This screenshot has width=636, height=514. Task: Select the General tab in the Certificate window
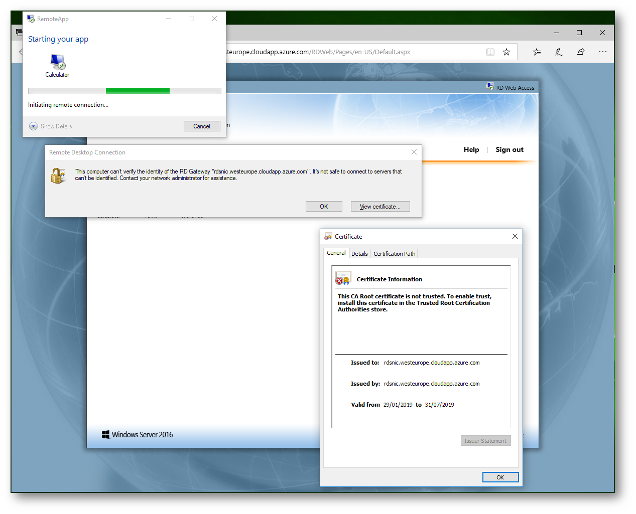coord(336,253)
